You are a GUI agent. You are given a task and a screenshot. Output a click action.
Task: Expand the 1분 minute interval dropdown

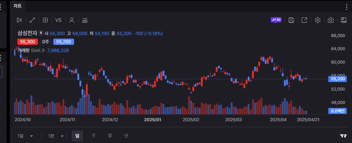[56, 136]
